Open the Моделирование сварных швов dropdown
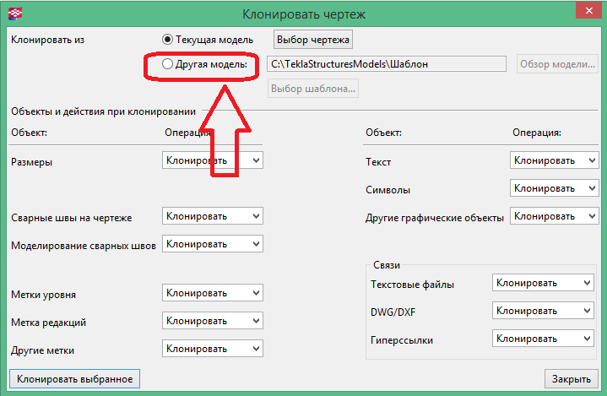Viewport: 607px width, 396px height. [213, 244]
